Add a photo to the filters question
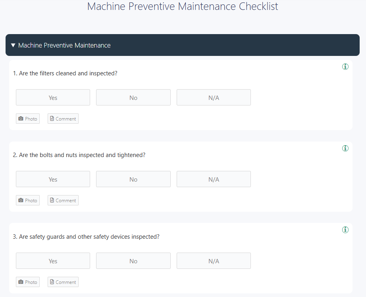The width and height of the screenshot is (366, 297). [x=28, y=119]
